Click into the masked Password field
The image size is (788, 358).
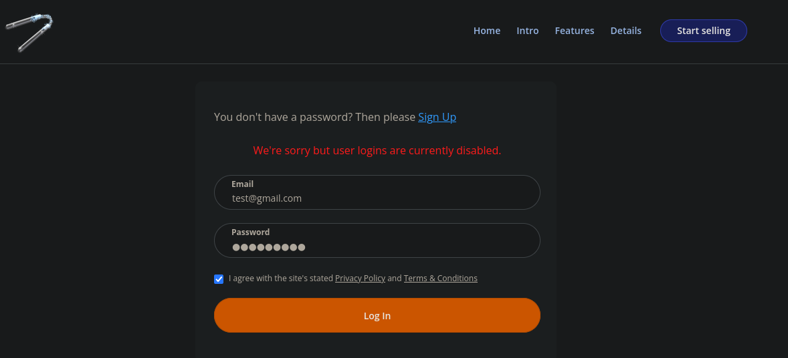(x=377, y=240)
